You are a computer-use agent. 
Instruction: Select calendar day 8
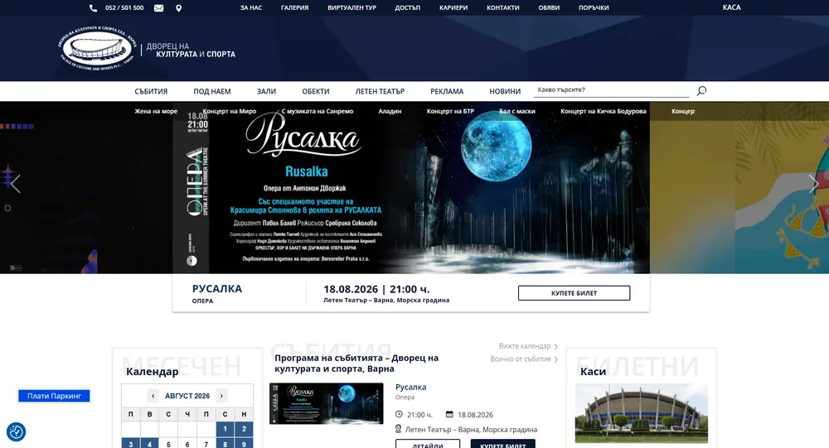[225, 443]
